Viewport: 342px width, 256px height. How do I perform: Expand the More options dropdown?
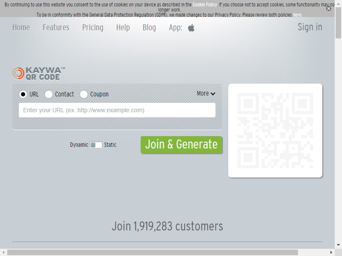pos(206,93)
